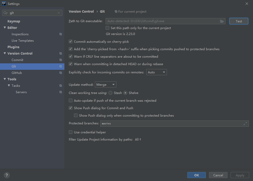Select the Stash radio button
The image size is (253, 181).
coord(110,93)
